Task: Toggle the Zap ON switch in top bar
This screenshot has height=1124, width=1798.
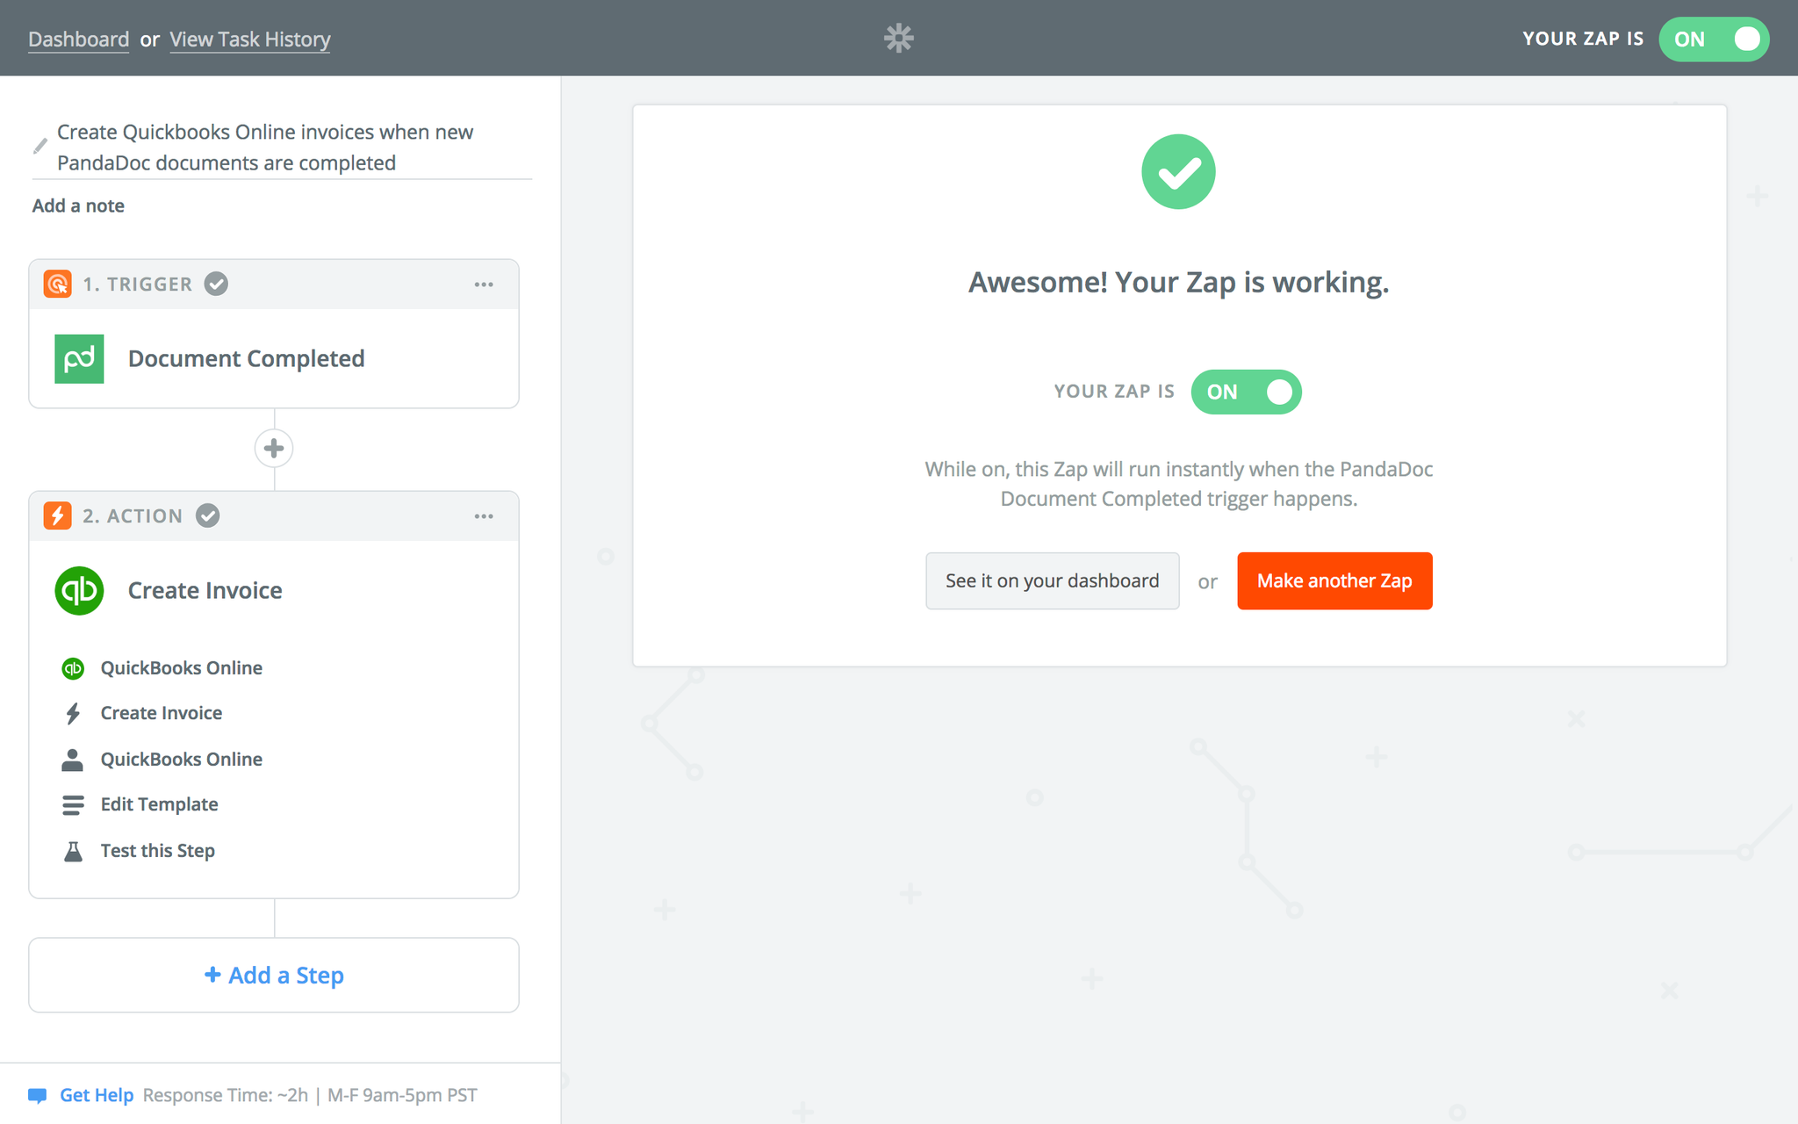Action: tap(1714, 39)
